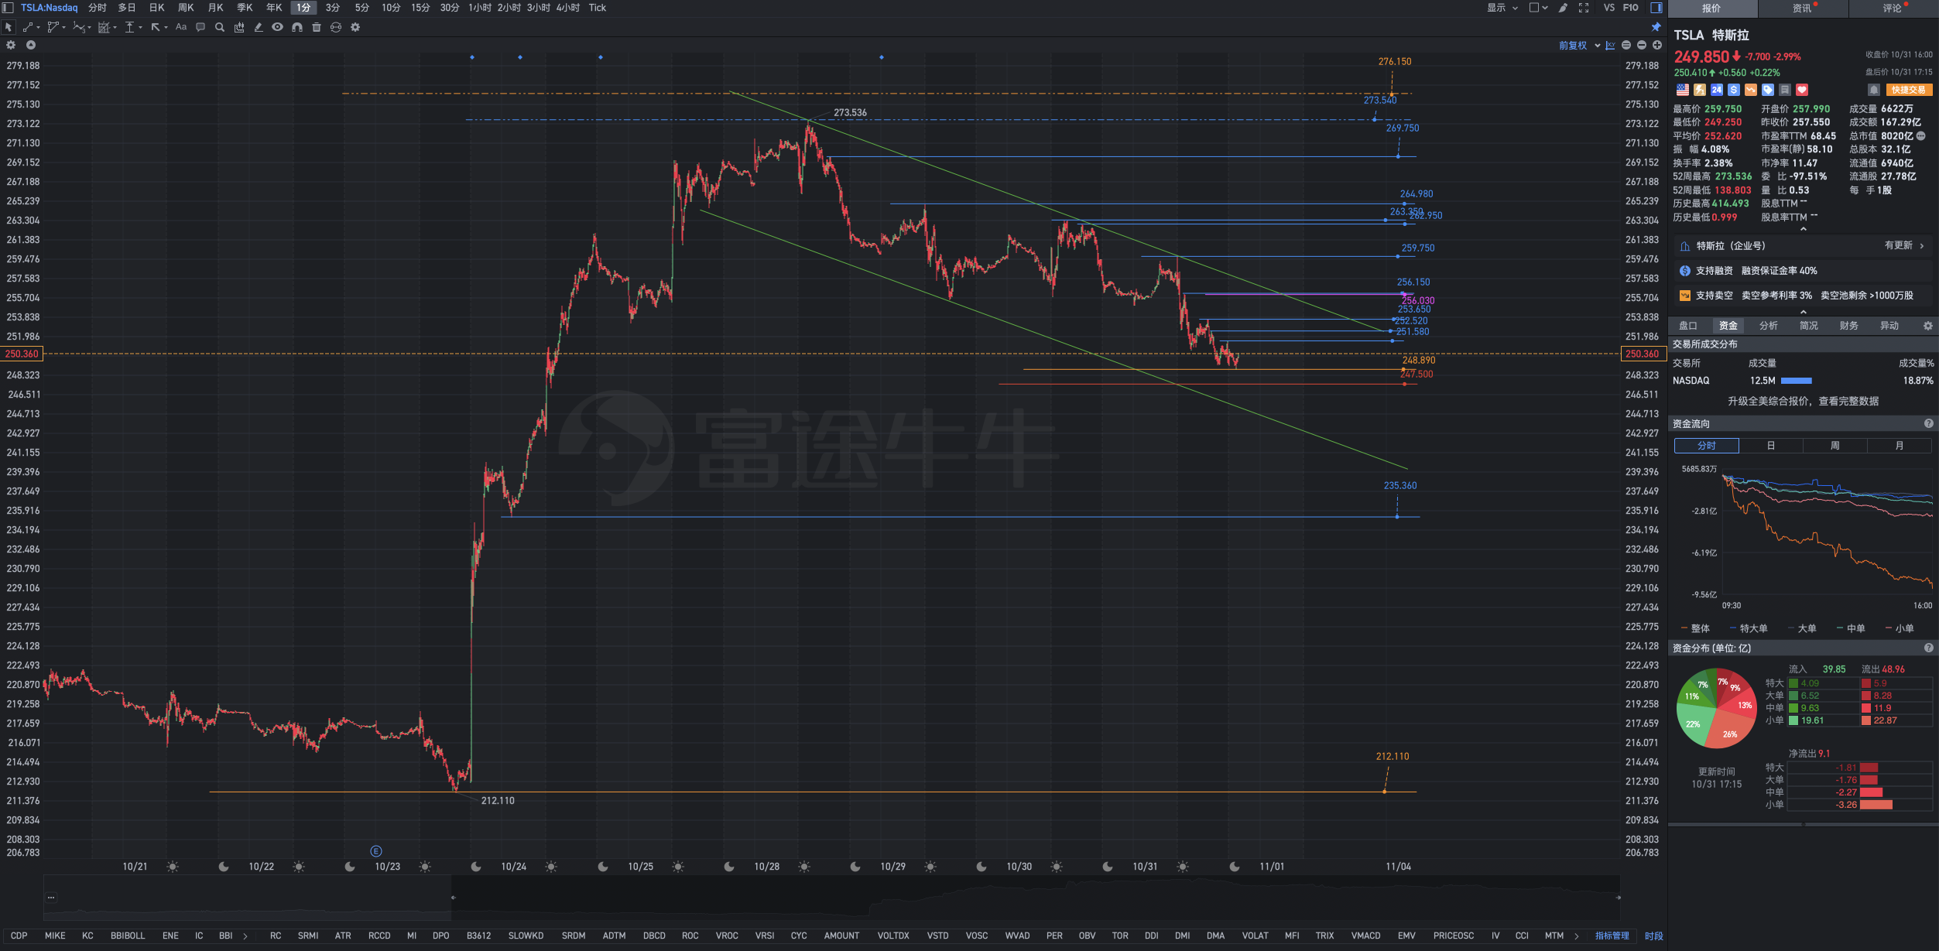Image resolution: width=1939 pixels, height=951 pixels.
Task: Click the red heart favorite icon
Action: pyautogui.click(x=1802, y=90)
